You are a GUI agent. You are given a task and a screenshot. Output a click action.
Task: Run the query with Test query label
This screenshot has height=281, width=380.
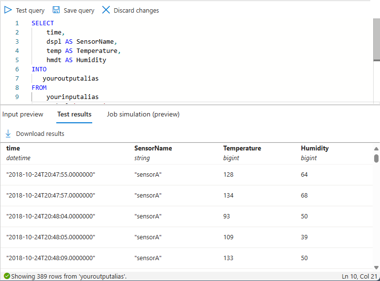point(30,10)
